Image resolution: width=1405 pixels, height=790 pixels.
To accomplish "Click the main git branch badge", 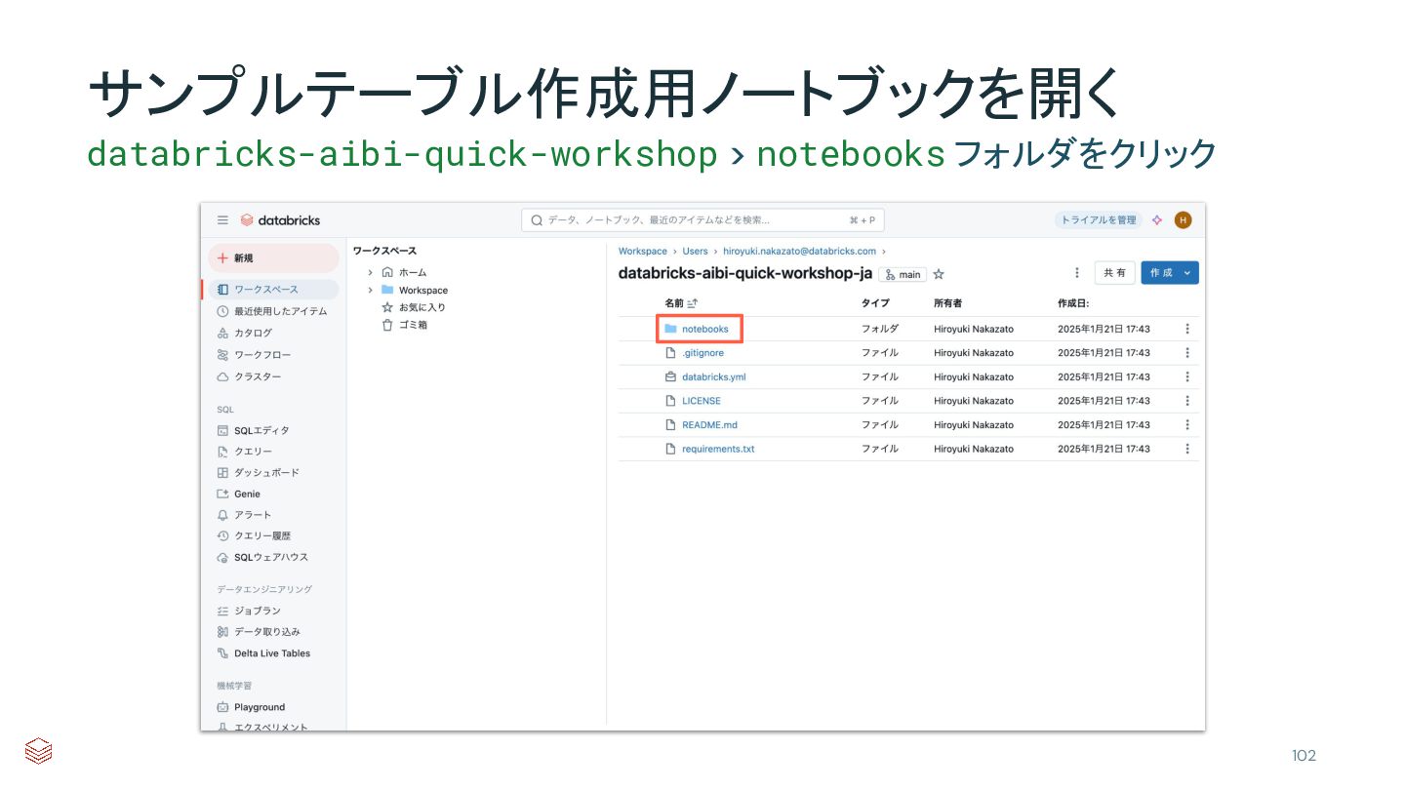I will pyautogui.click(x=903, y=274).
